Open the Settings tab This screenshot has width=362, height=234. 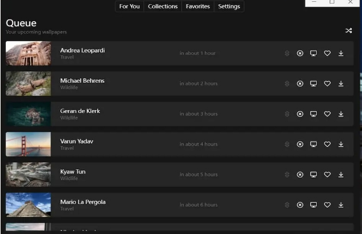pos(229,6)
